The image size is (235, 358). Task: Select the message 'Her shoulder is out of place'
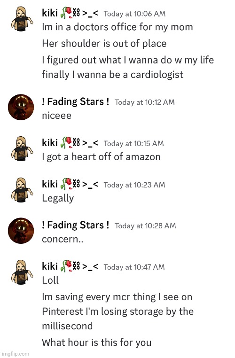(104, 43)
